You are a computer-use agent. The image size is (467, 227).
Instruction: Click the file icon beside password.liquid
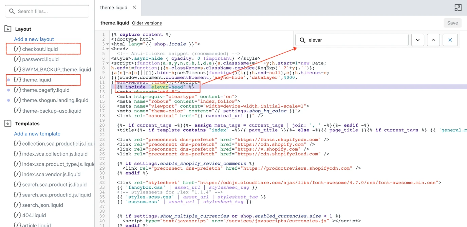pyautogui.click(x=17, y=59)
